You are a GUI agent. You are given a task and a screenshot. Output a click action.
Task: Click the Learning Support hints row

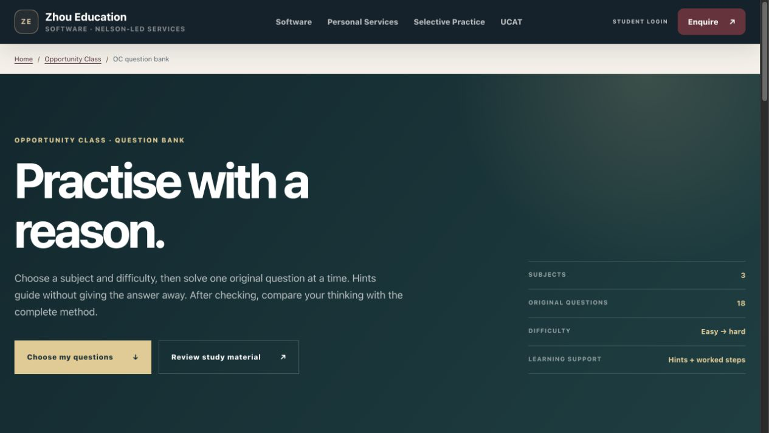coord(636,359)
